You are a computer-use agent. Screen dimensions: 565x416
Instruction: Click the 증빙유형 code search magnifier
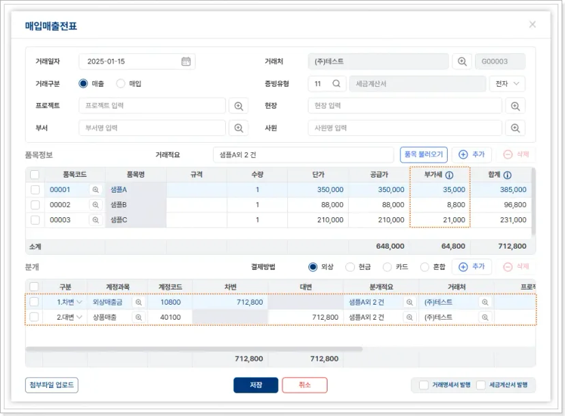point(336,84)
